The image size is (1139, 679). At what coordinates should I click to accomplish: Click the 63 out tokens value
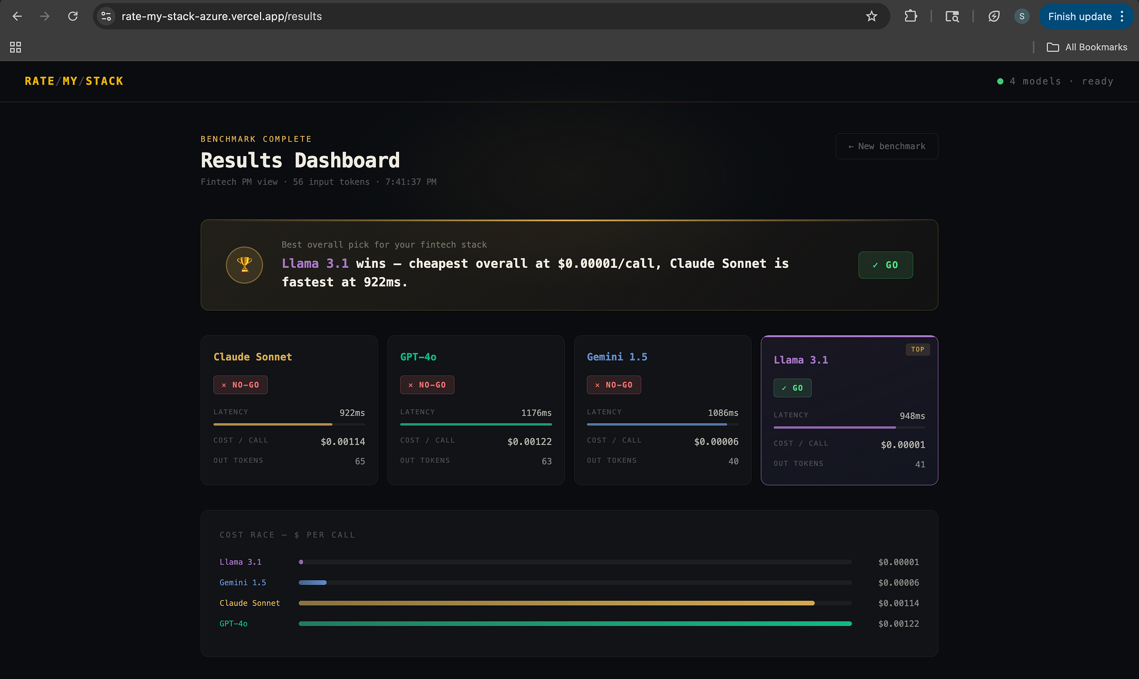(x=546, y=461)
